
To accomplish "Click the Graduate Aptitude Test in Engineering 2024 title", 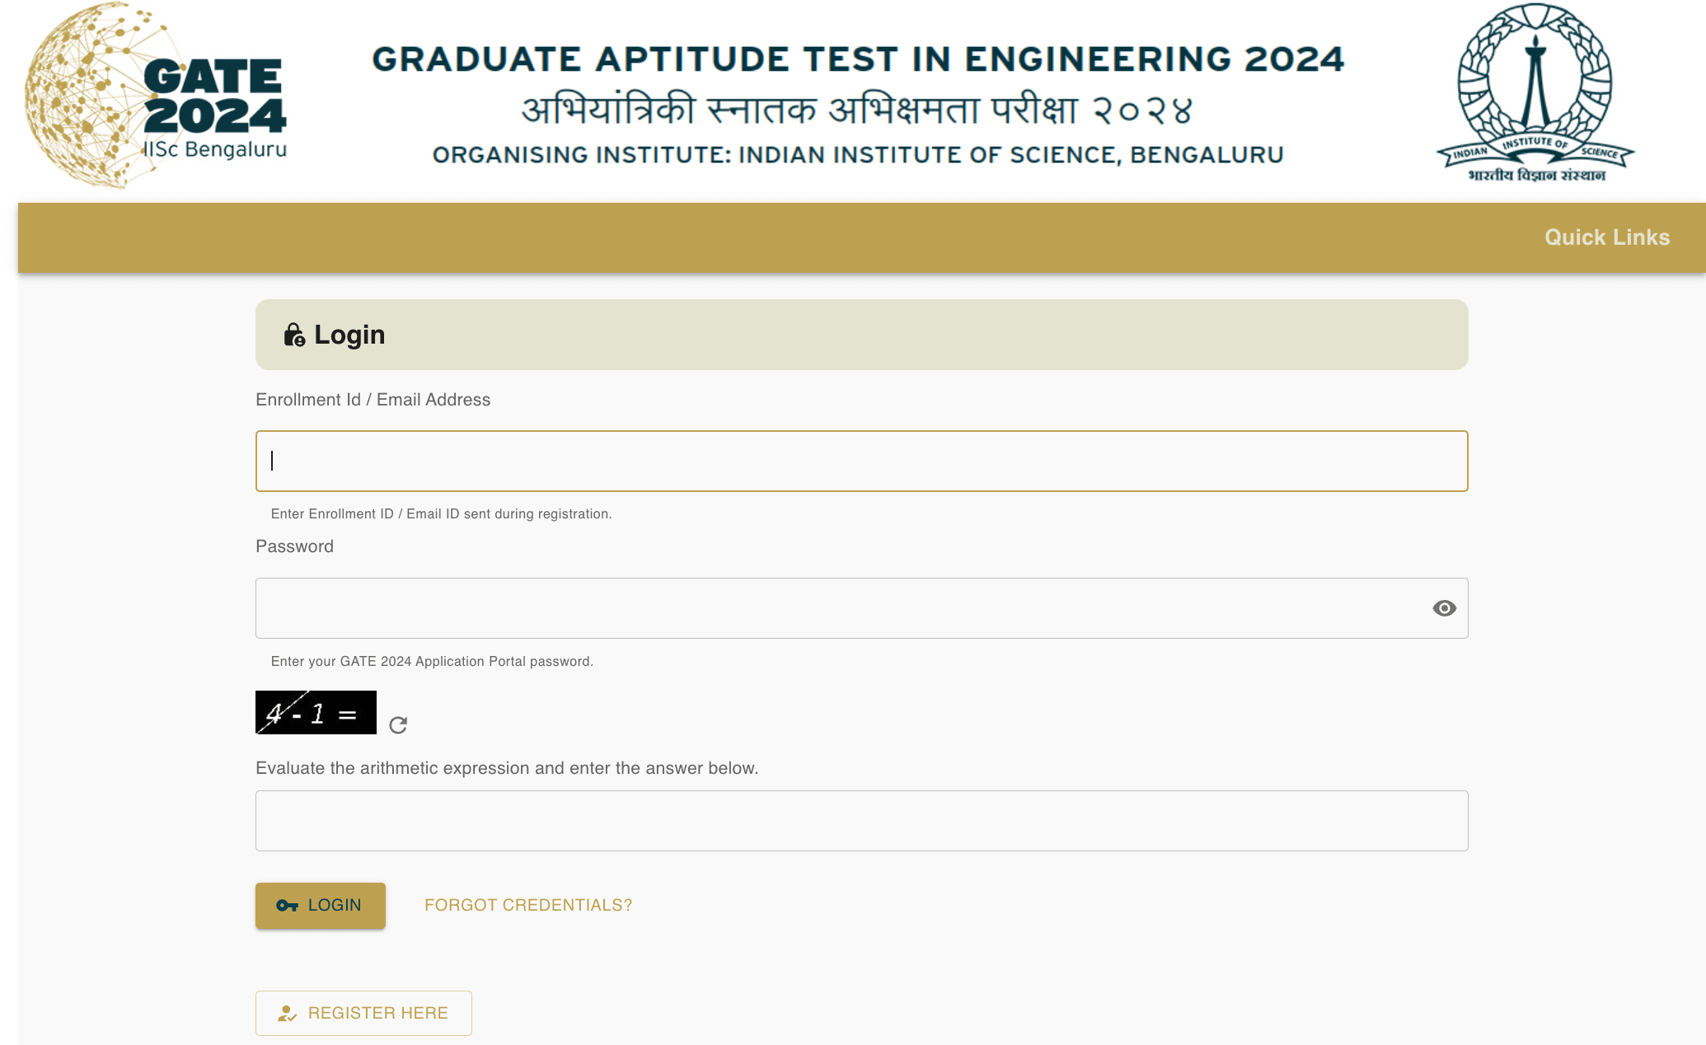I will [x=858, y=59].
